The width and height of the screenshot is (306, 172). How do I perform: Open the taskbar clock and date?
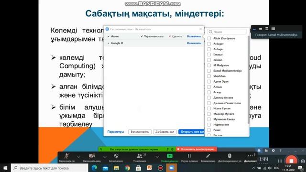coord(288,168)
